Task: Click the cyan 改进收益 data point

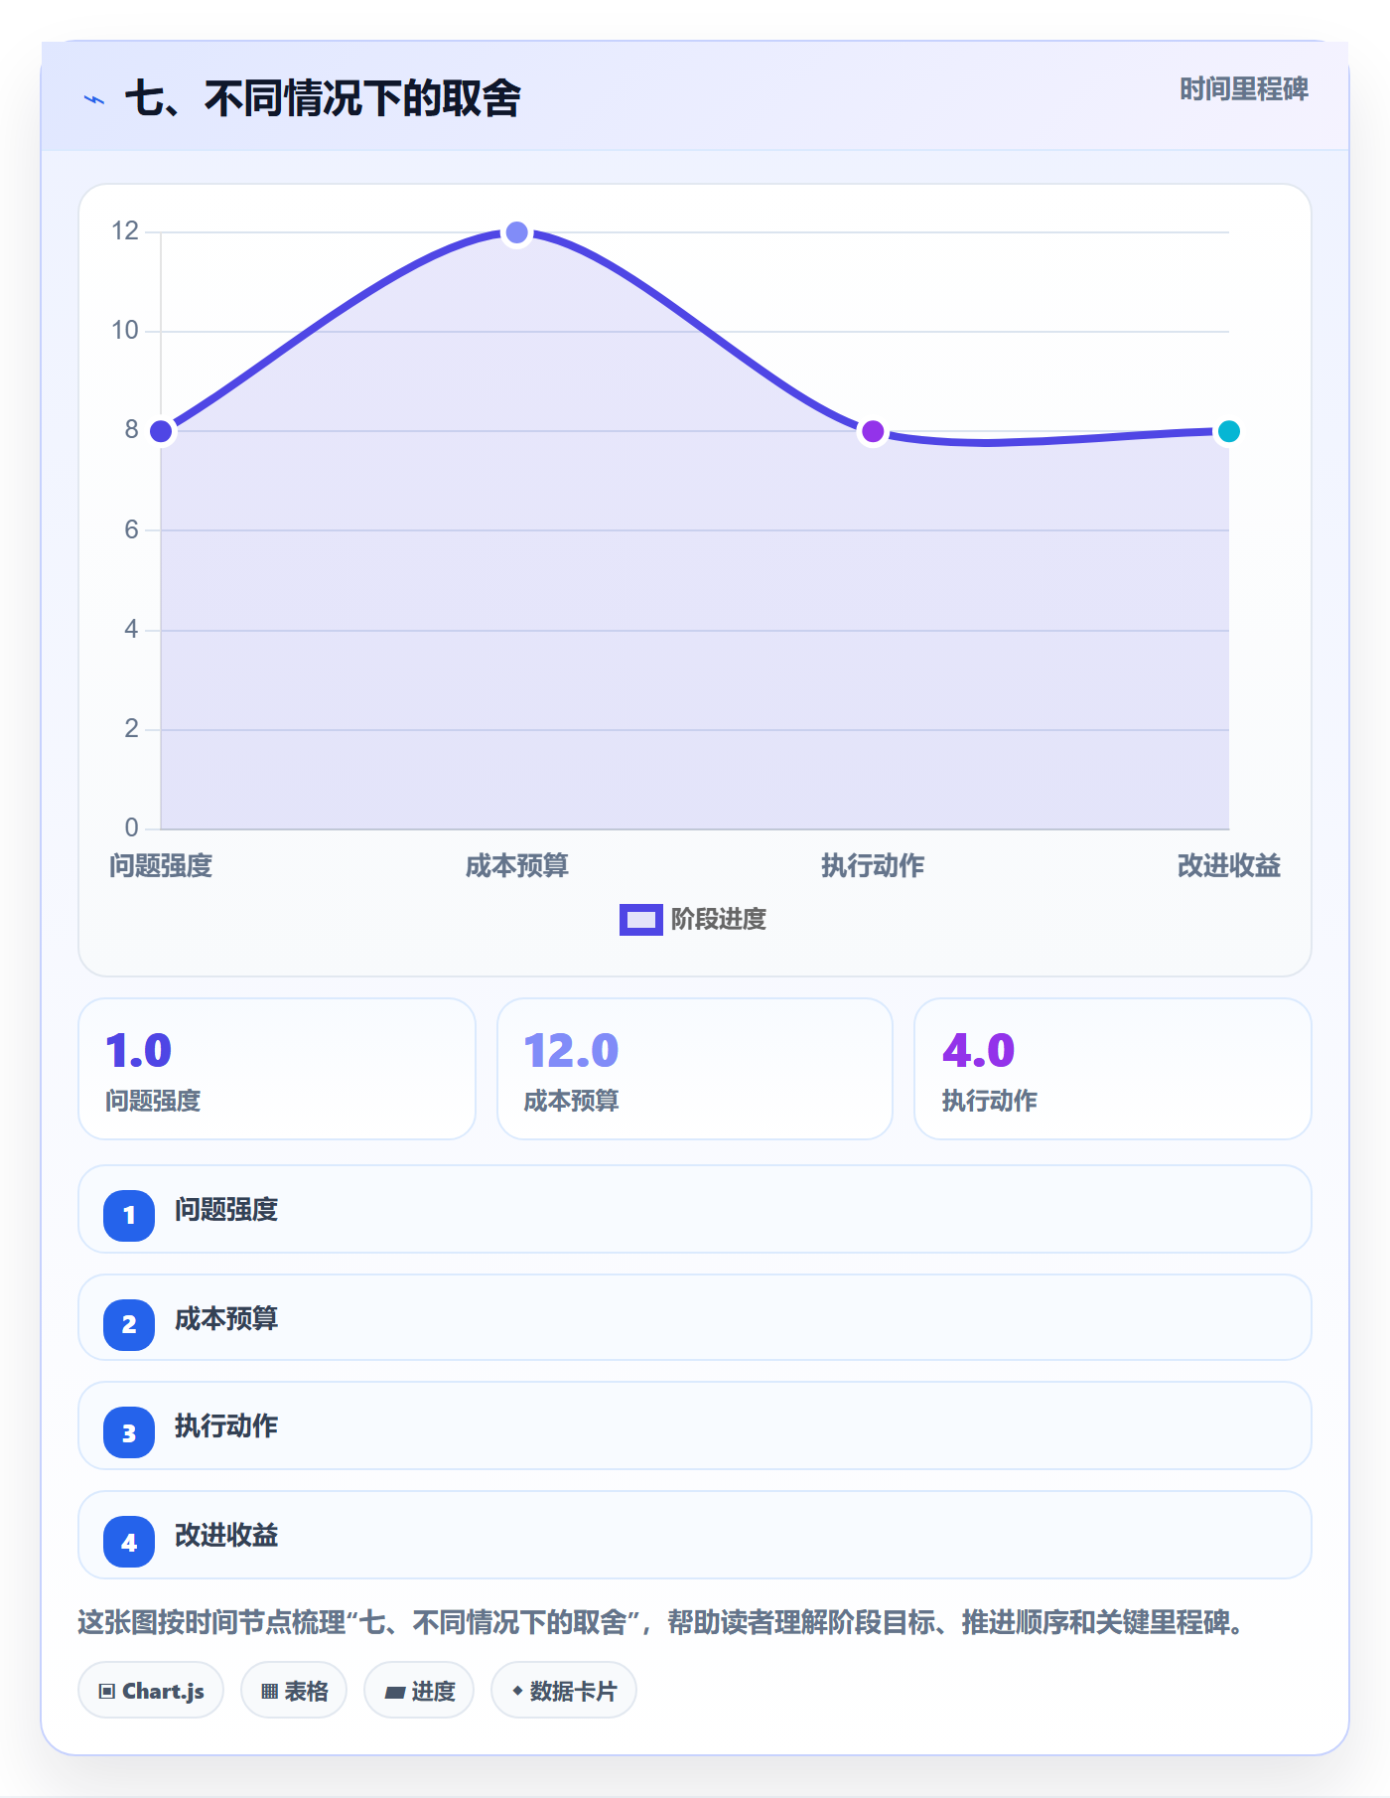Action: tap(1228, 431)
